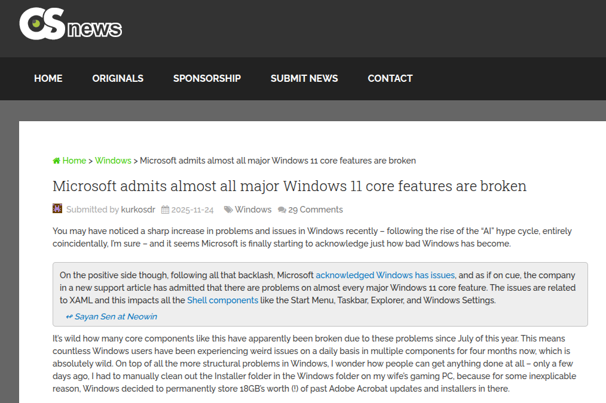
Task: Click the date 2025-11-24
Action: (x=192, y=210)
